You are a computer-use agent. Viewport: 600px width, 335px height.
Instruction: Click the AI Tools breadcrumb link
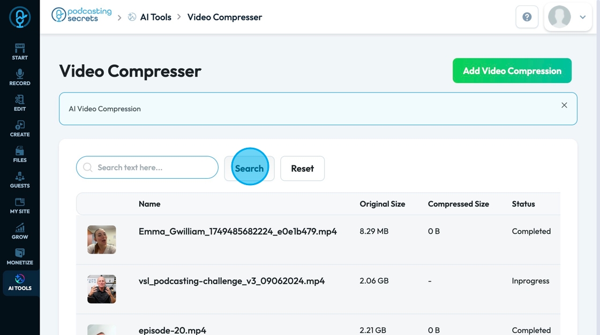coord(156,17)
